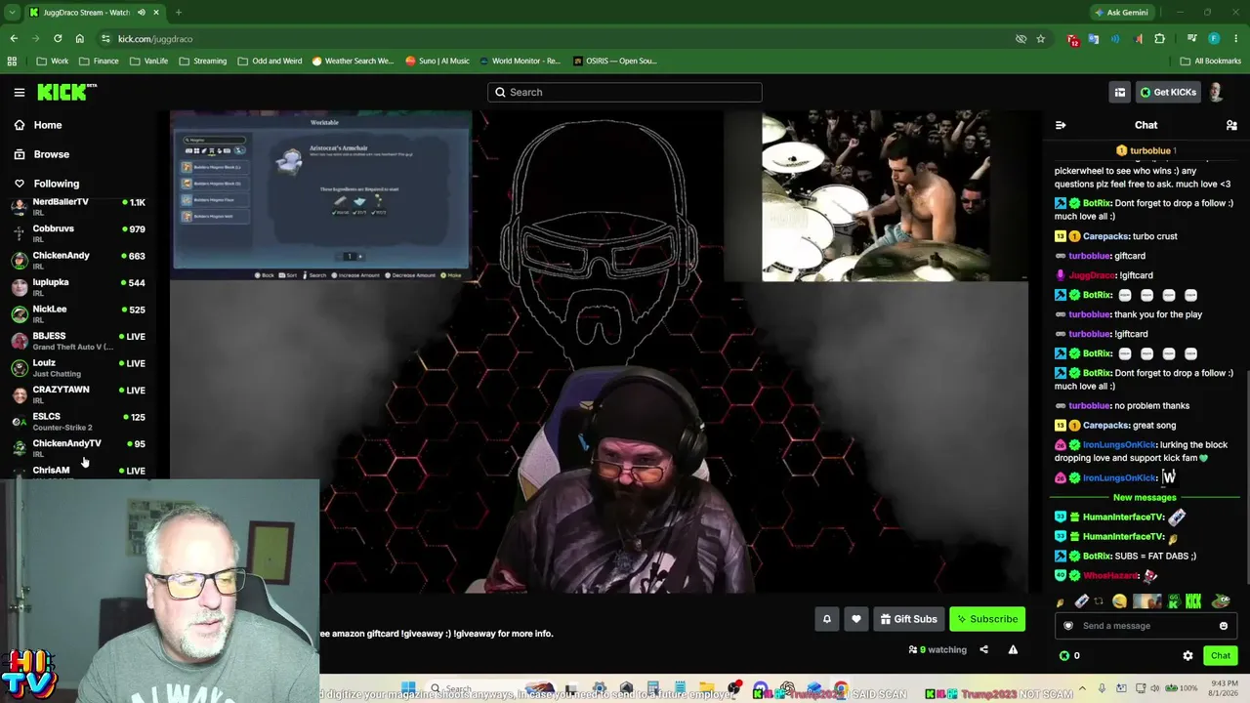Image resolution: width=1250 pixels, height=703 pixels.
Task: Open the Kick hamburger sidebar menu
Action: [x=20, y=92]
